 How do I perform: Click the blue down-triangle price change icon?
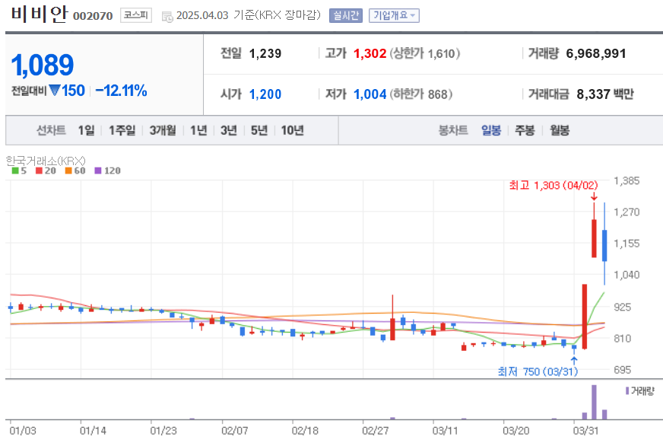click(x=55, y=90)
